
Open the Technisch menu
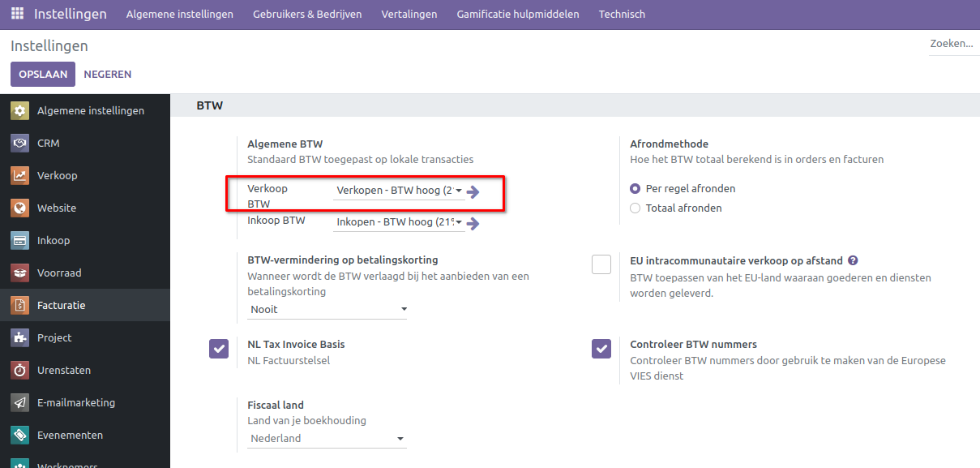622,15
